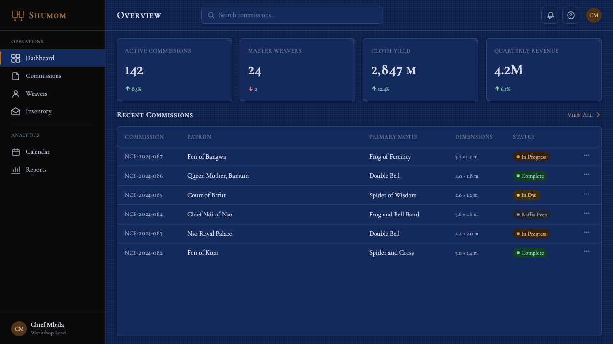The height and width of the screenshot is (344, 613).
Task: Select commission ID NCP-2024-083
Action: [x=144, y=234]
